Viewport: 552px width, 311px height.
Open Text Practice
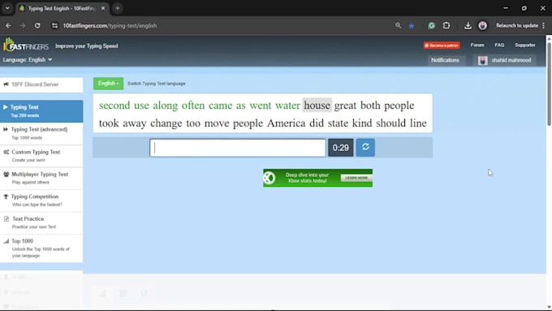(x=41, y=222)
